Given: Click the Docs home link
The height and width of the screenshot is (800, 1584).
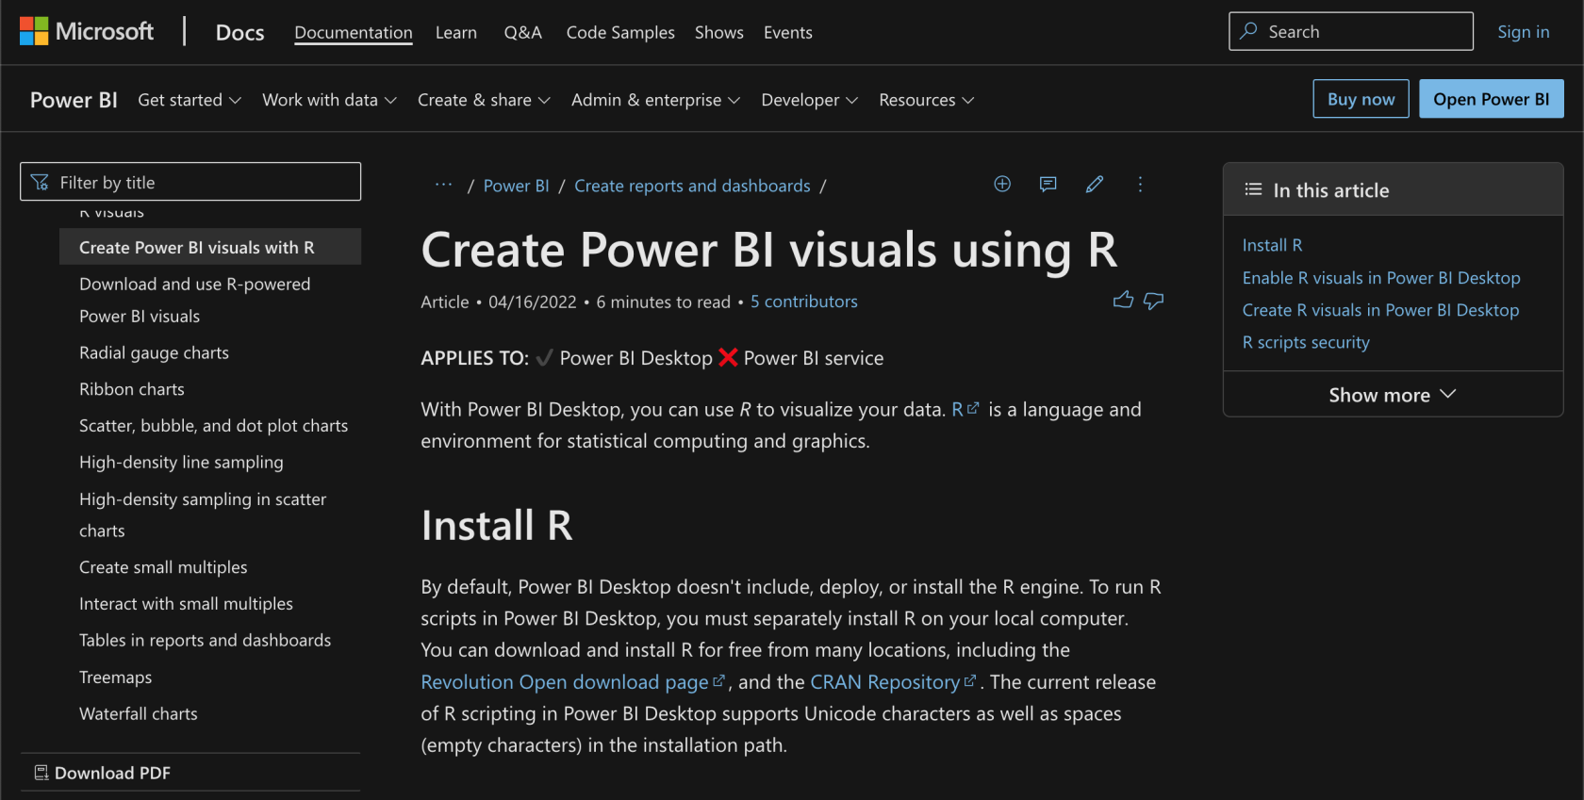Looking at the screenshot, I should [239, 32].
